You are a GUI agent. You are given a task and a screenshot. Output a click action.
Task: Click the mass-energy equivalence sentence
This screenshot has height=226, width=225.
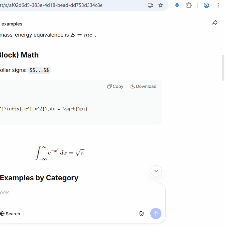coord(48,35)
